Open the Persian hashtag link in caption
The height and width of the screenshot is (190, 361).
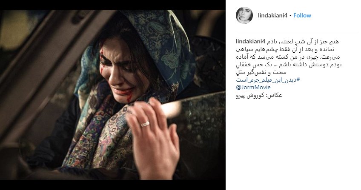[268, 80]
